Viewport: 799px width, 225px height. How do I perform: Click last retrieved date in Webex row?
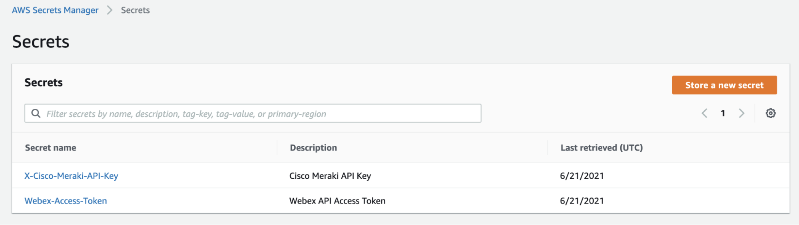pos(582,201)
